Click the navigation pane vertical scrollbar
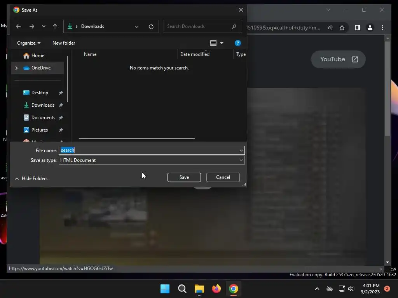 point(68,78)
